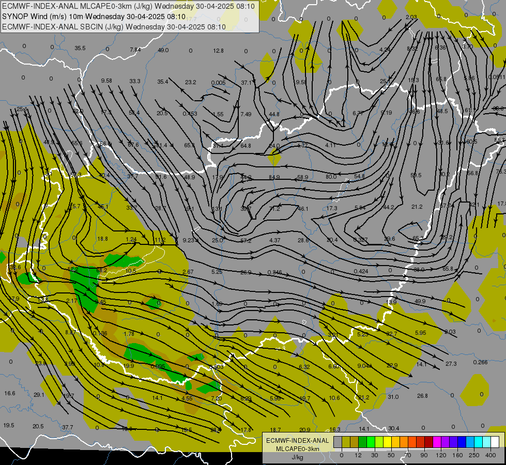506x465 pixels.
Task: Click the 4.37 grid value
Action: pyautogui.click(x=274, y=240)
